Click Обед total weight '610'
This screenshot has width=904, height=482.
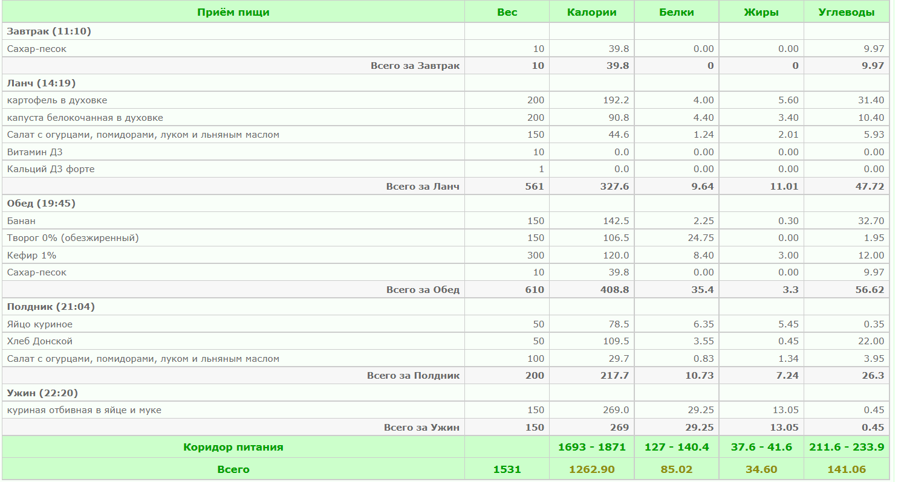click(535, 290)
